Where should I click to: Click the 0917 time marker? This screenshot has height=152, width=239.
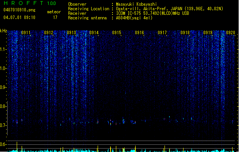click(x=162, y=33)
